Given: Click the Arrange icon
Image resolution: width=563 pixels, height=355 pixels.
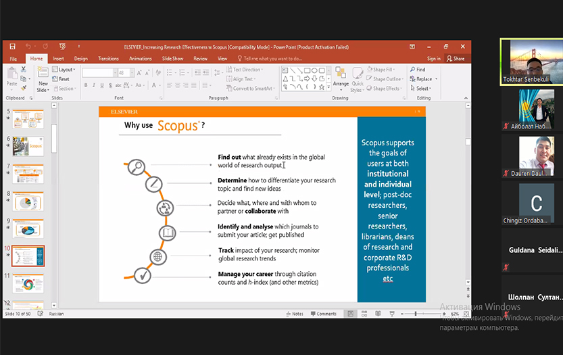Looking at the screenshot, I should 341,73.
